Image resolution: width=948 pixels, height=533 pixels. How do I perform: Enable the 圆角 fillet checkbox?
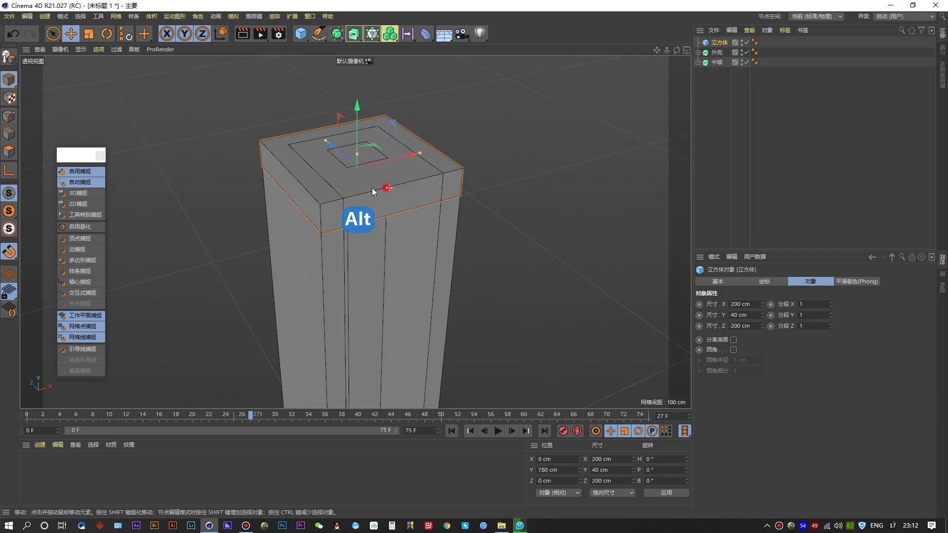pos(734,349)
